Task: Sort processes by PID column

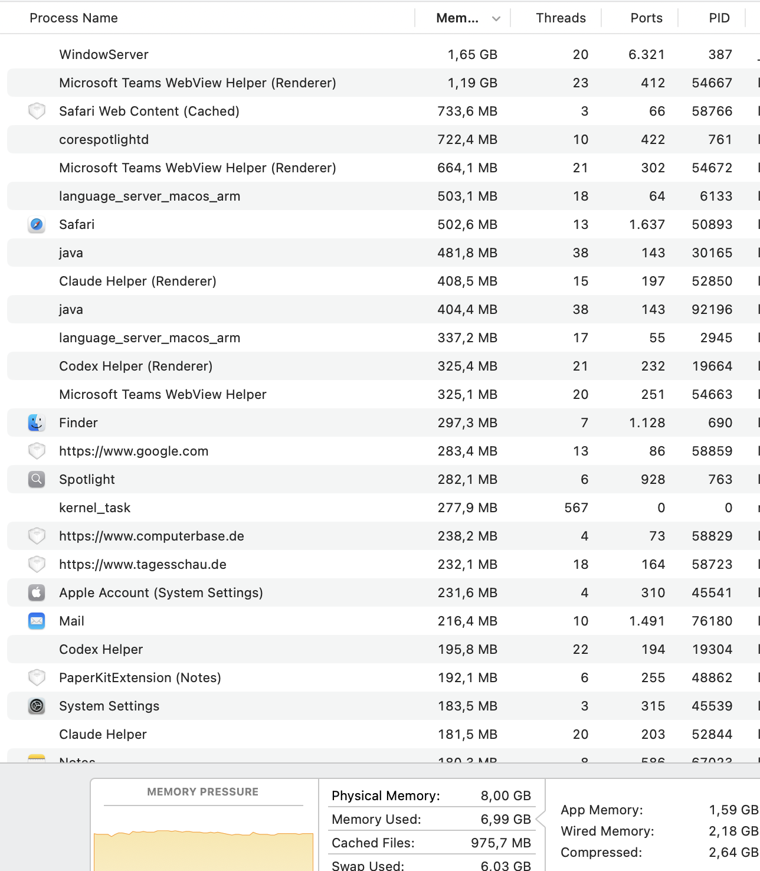Action: pos(719,18)
